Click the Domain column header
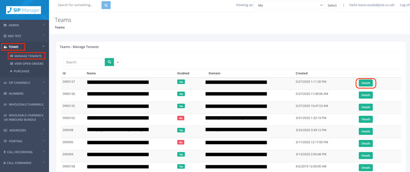 click(x=215, y=73)
